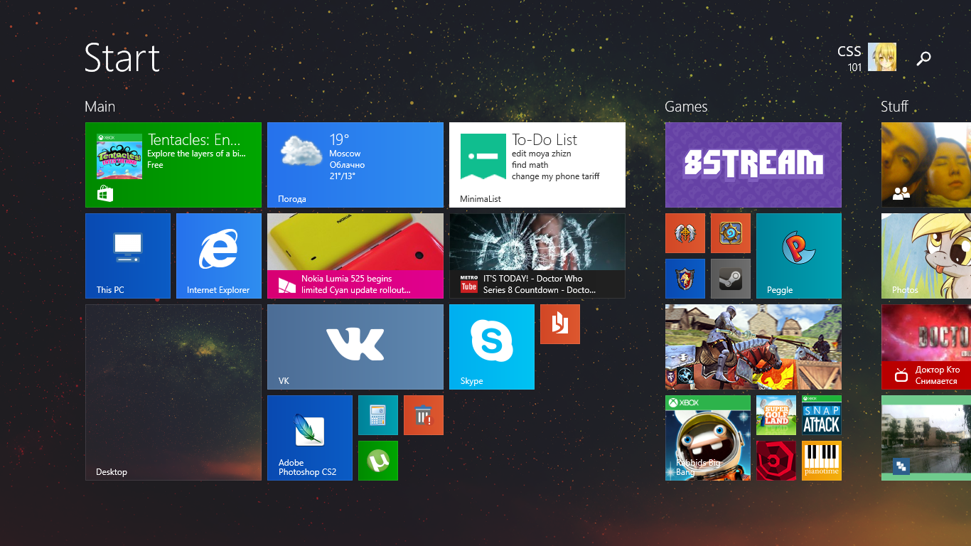The image size is (971, 546).
Task: Open the Desktop tile
Action: [173, 392]
